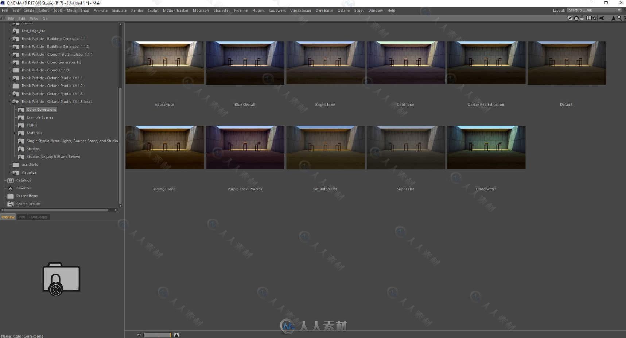This screenshot has width=626, height=338.
Task: Click the magnifier search icon
Action: click(619, 18)
